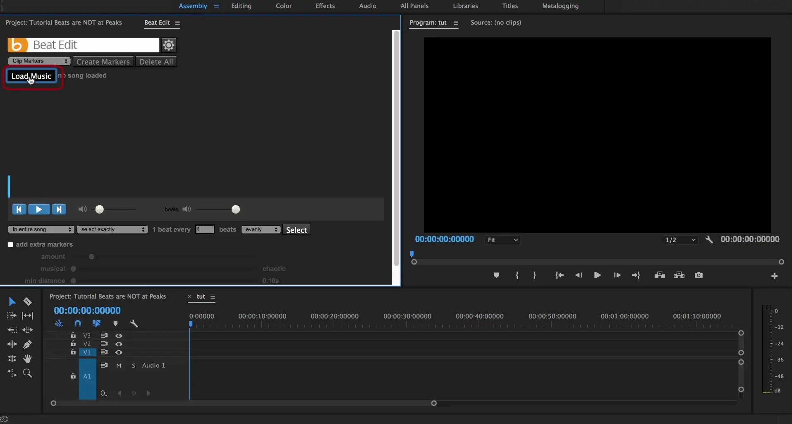Toggle V2 track visibility eye
This screenshot has height=424, width=792.
point(119,344)
